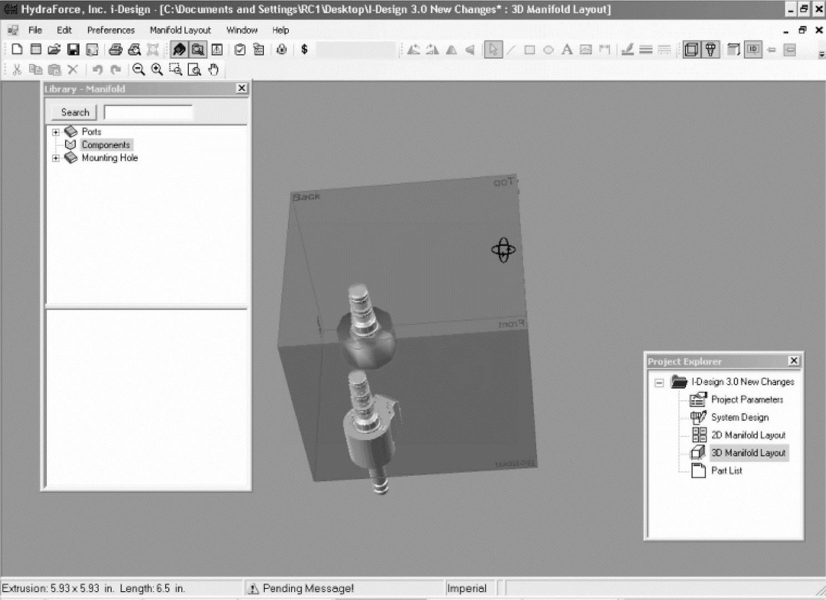Open Project Parameters in Project Explorer
826x600 pixels.
pos(747,400)
